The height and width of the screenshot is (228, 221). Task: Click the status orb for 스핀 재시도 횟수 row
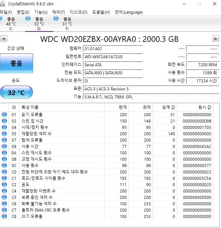[x=4, y=153]
